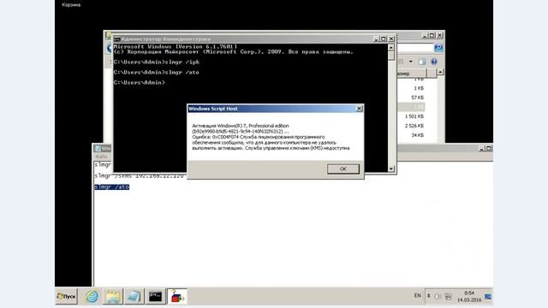Image resolution: width=548 pixels, height=308 pixels.
Task: Click the highlighted 'slmgr /ato' line in the editor
Action: pyautogui.click(x=112, y=187)
